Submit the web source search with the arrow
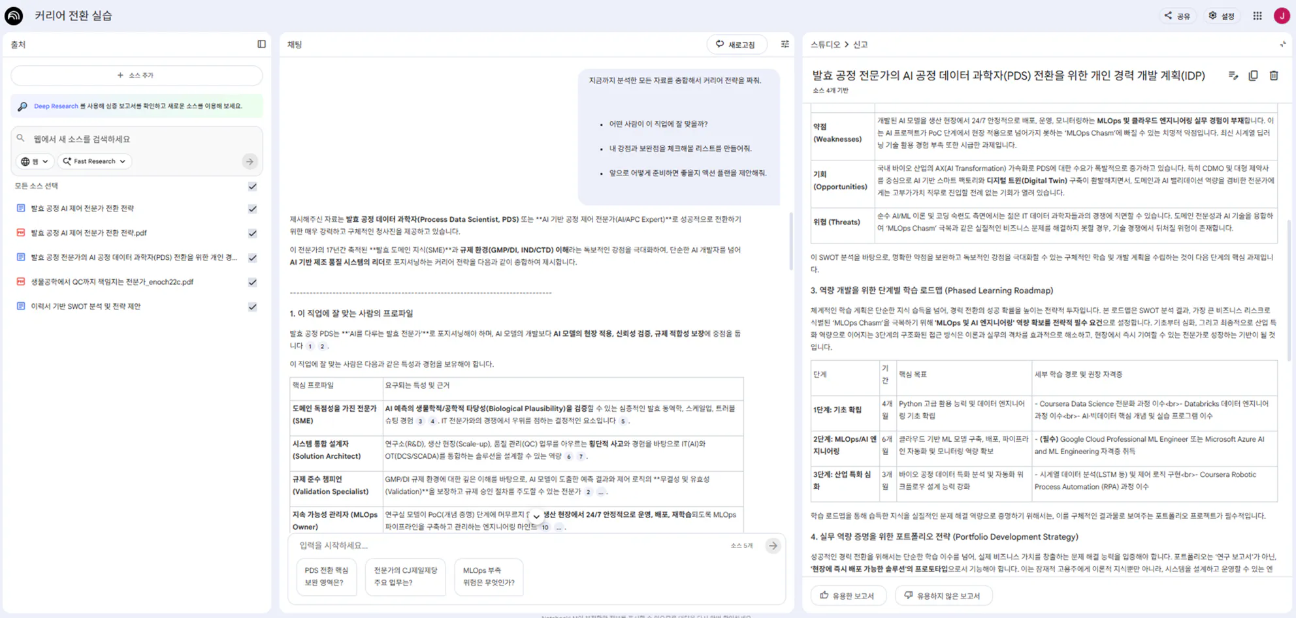This screenshot has width=1296, height=618. pyautogui.click(x=250, y=161)
